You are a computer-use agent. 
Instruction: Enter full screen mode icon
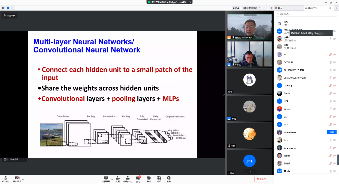pyautogui.click(x=265, y=8)
